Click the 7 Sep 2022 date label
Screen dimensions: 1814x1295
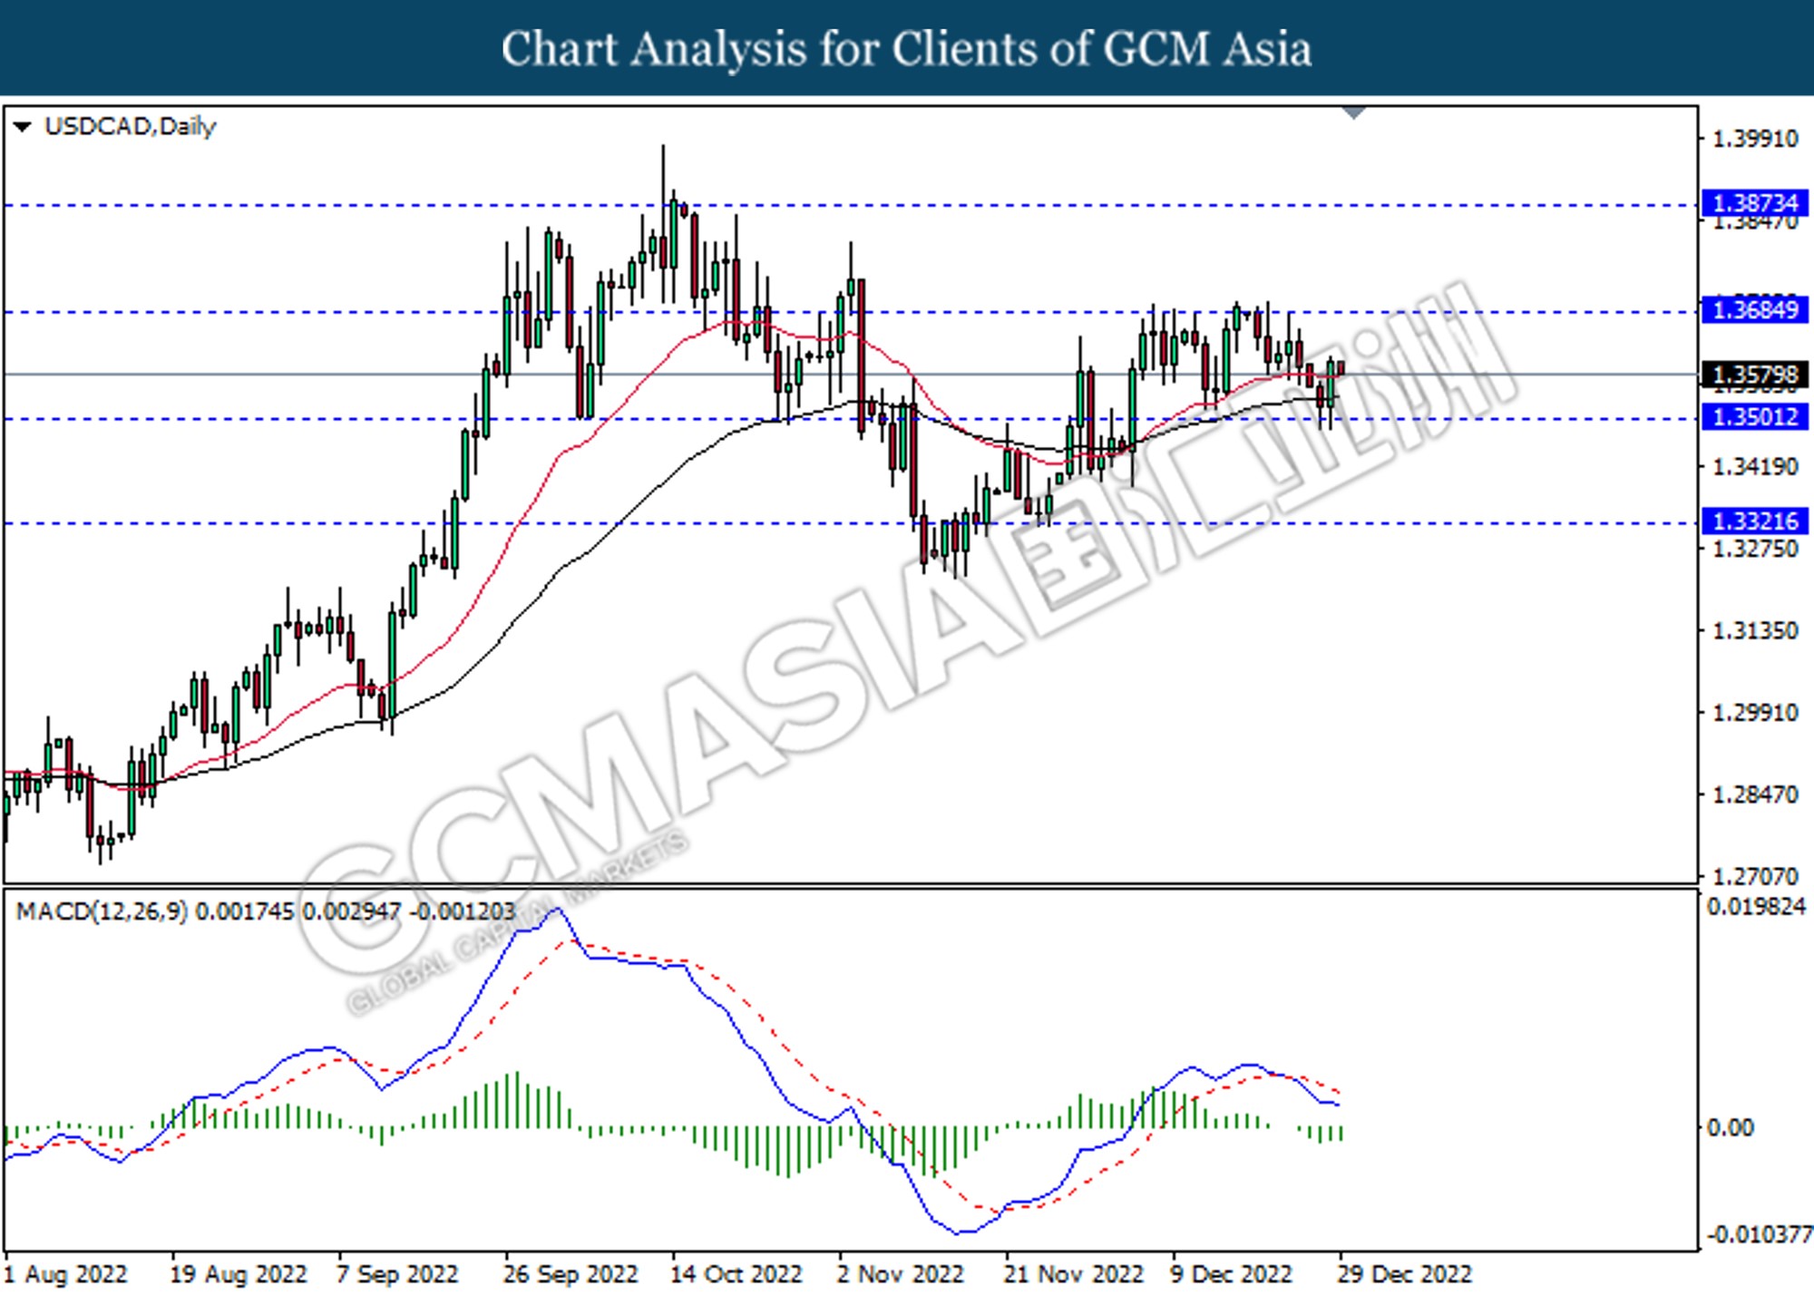(x=397, y=1274)
